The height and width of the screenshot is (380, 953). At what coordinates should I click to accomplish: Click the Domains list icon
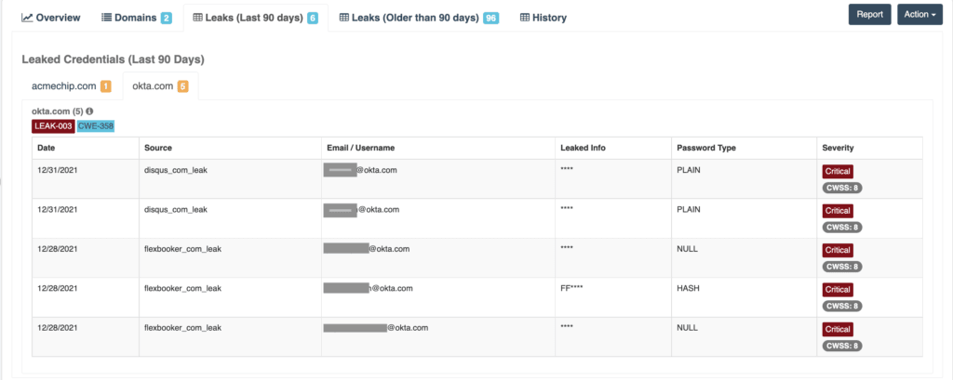pyautogui.click(x=107, y=18)
